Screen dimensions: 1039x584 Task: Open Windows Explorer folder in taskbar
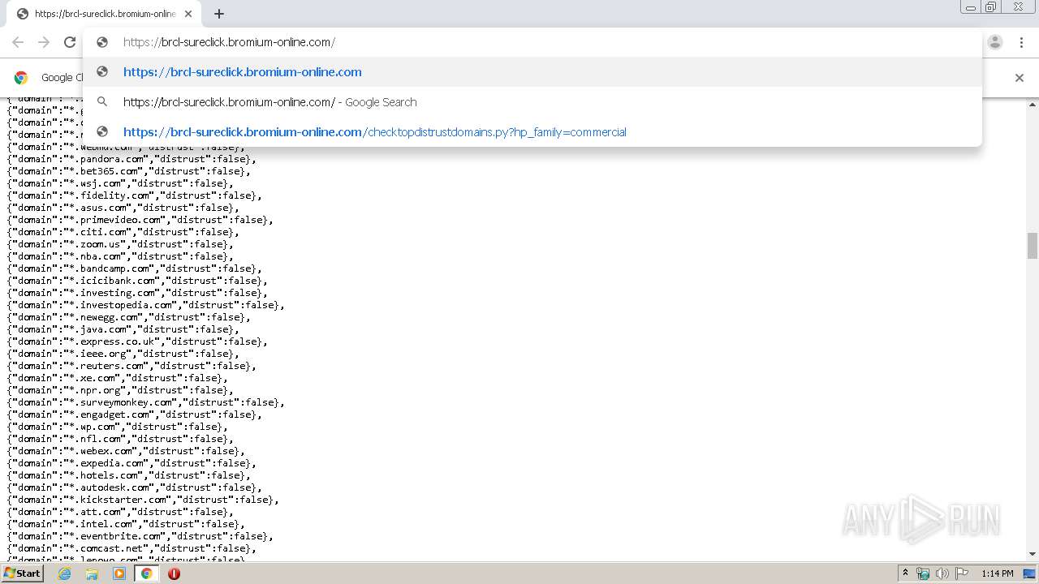point(92,573)
